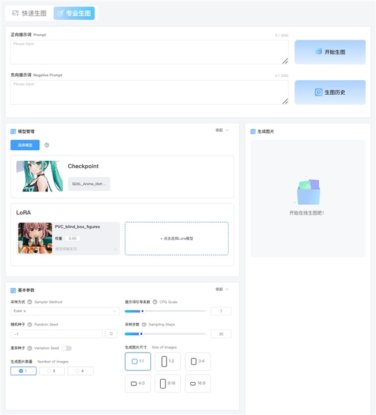Click the random seed search icon button
The width and height of the screenshot is (376, 415).
click(111, 334)
